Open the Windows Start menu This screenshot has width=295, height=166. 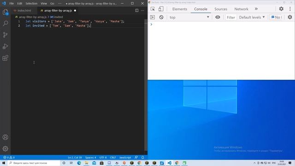click(4, 163)
